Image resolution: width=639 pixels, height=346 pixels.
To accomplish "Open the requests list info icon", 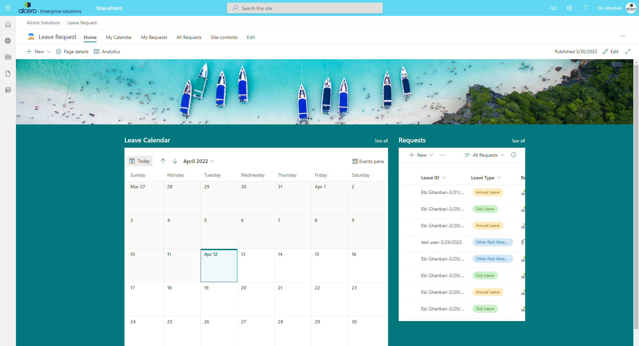I will pos(514,155).
